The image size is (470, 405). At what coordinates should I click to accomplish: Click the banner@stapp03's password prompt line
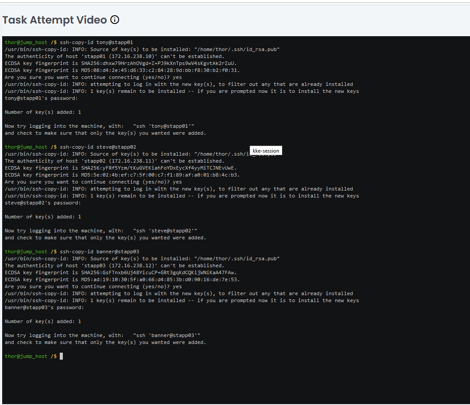coord(44,307)
